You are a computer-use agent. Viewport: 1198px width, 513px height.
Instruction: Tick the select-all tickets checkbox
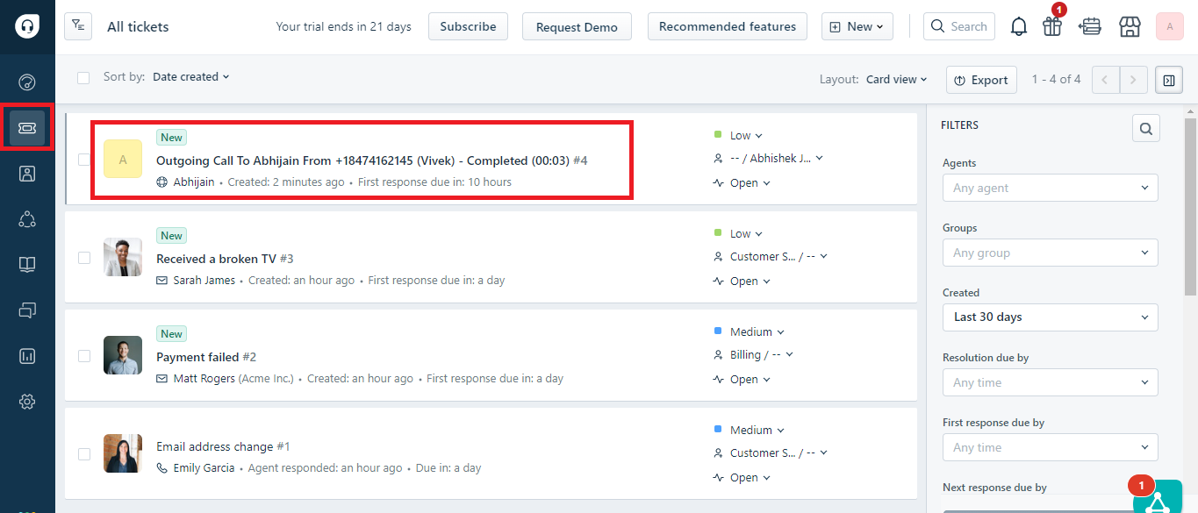pos(83,78)
